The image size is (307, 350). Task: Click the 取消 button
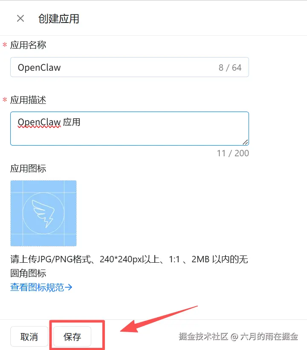(x=29, y=337)
